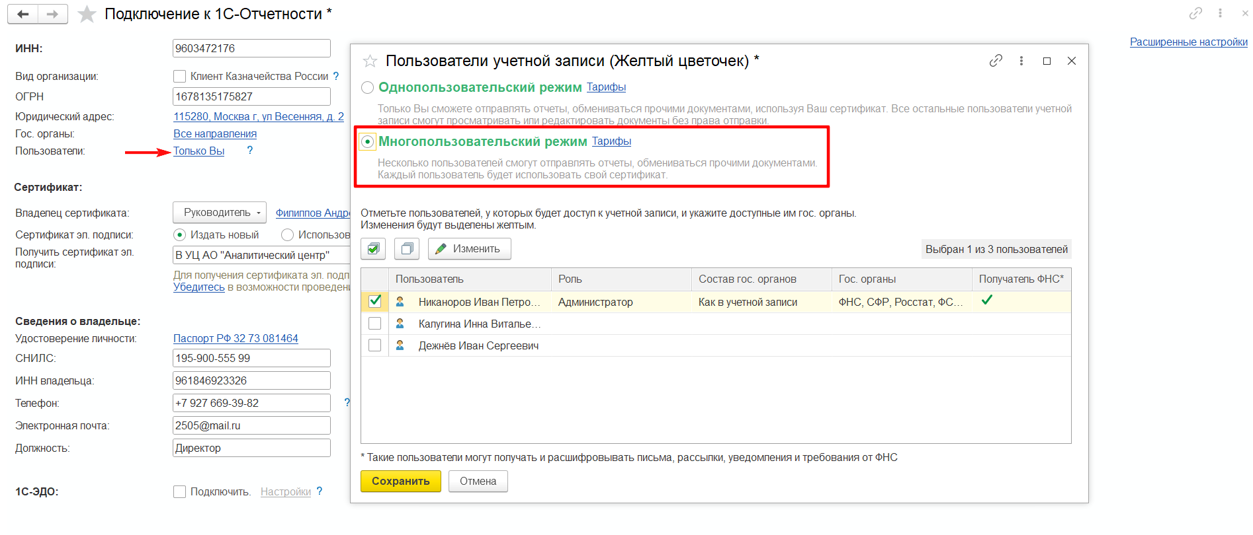Go forward with the right arrow button
This screenshot has width=1253, height=535.
[53, 14]
